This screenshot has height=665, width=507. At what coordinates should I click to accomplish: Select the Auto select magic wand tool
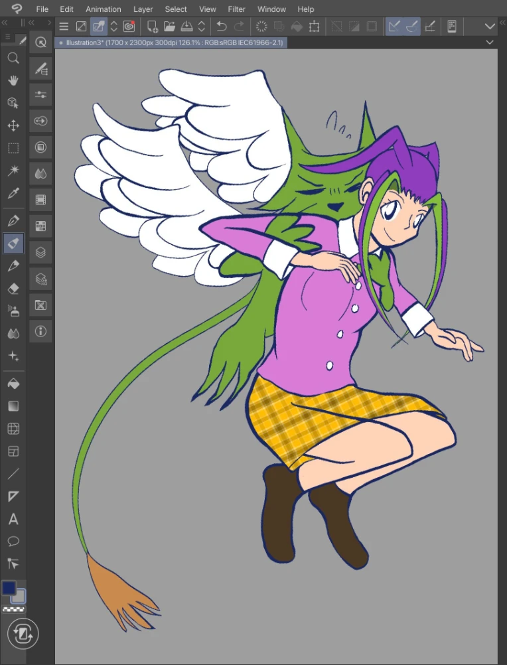(x=13, y=171)
